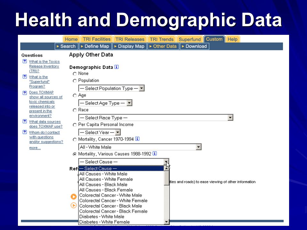Select Mortality, Cancer 1970-1994 radio button
This screenshot has width=307, height=230.
tap(75, 140)
